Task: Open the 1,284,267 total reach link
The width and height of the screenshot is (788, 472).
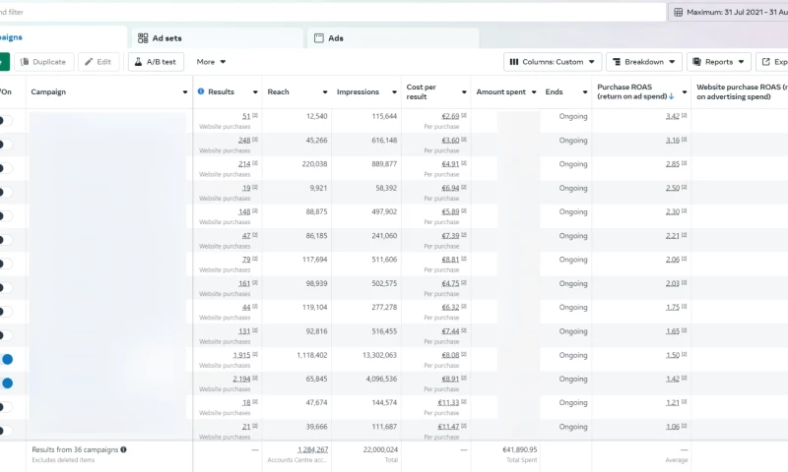Action: click(312, 449)
